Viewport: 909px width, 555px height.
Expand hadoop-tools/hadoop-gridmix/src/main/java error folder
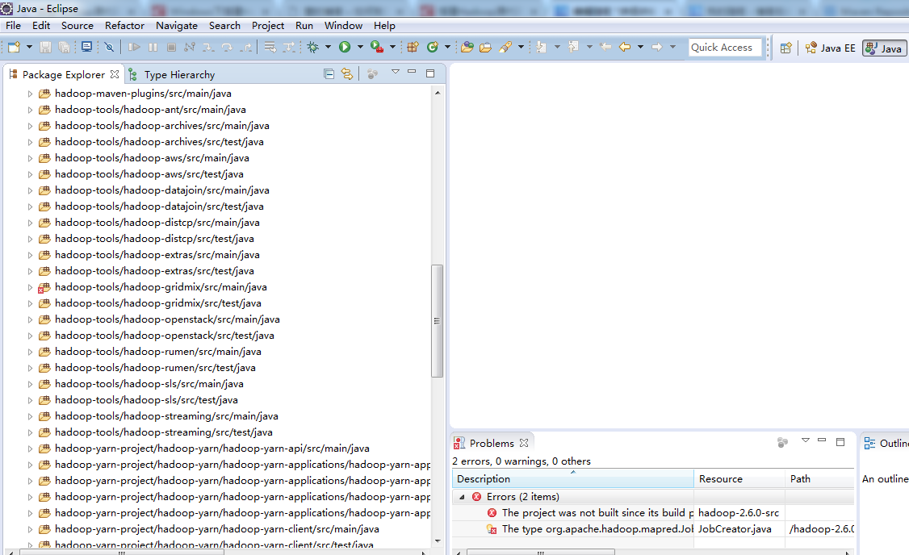coord(30,286)
